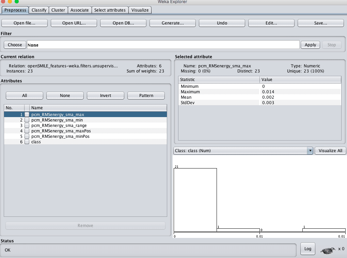This screenshot has width=347, height=258.
Task: Click the Open file... button
Action: click(x=24, y=23)
